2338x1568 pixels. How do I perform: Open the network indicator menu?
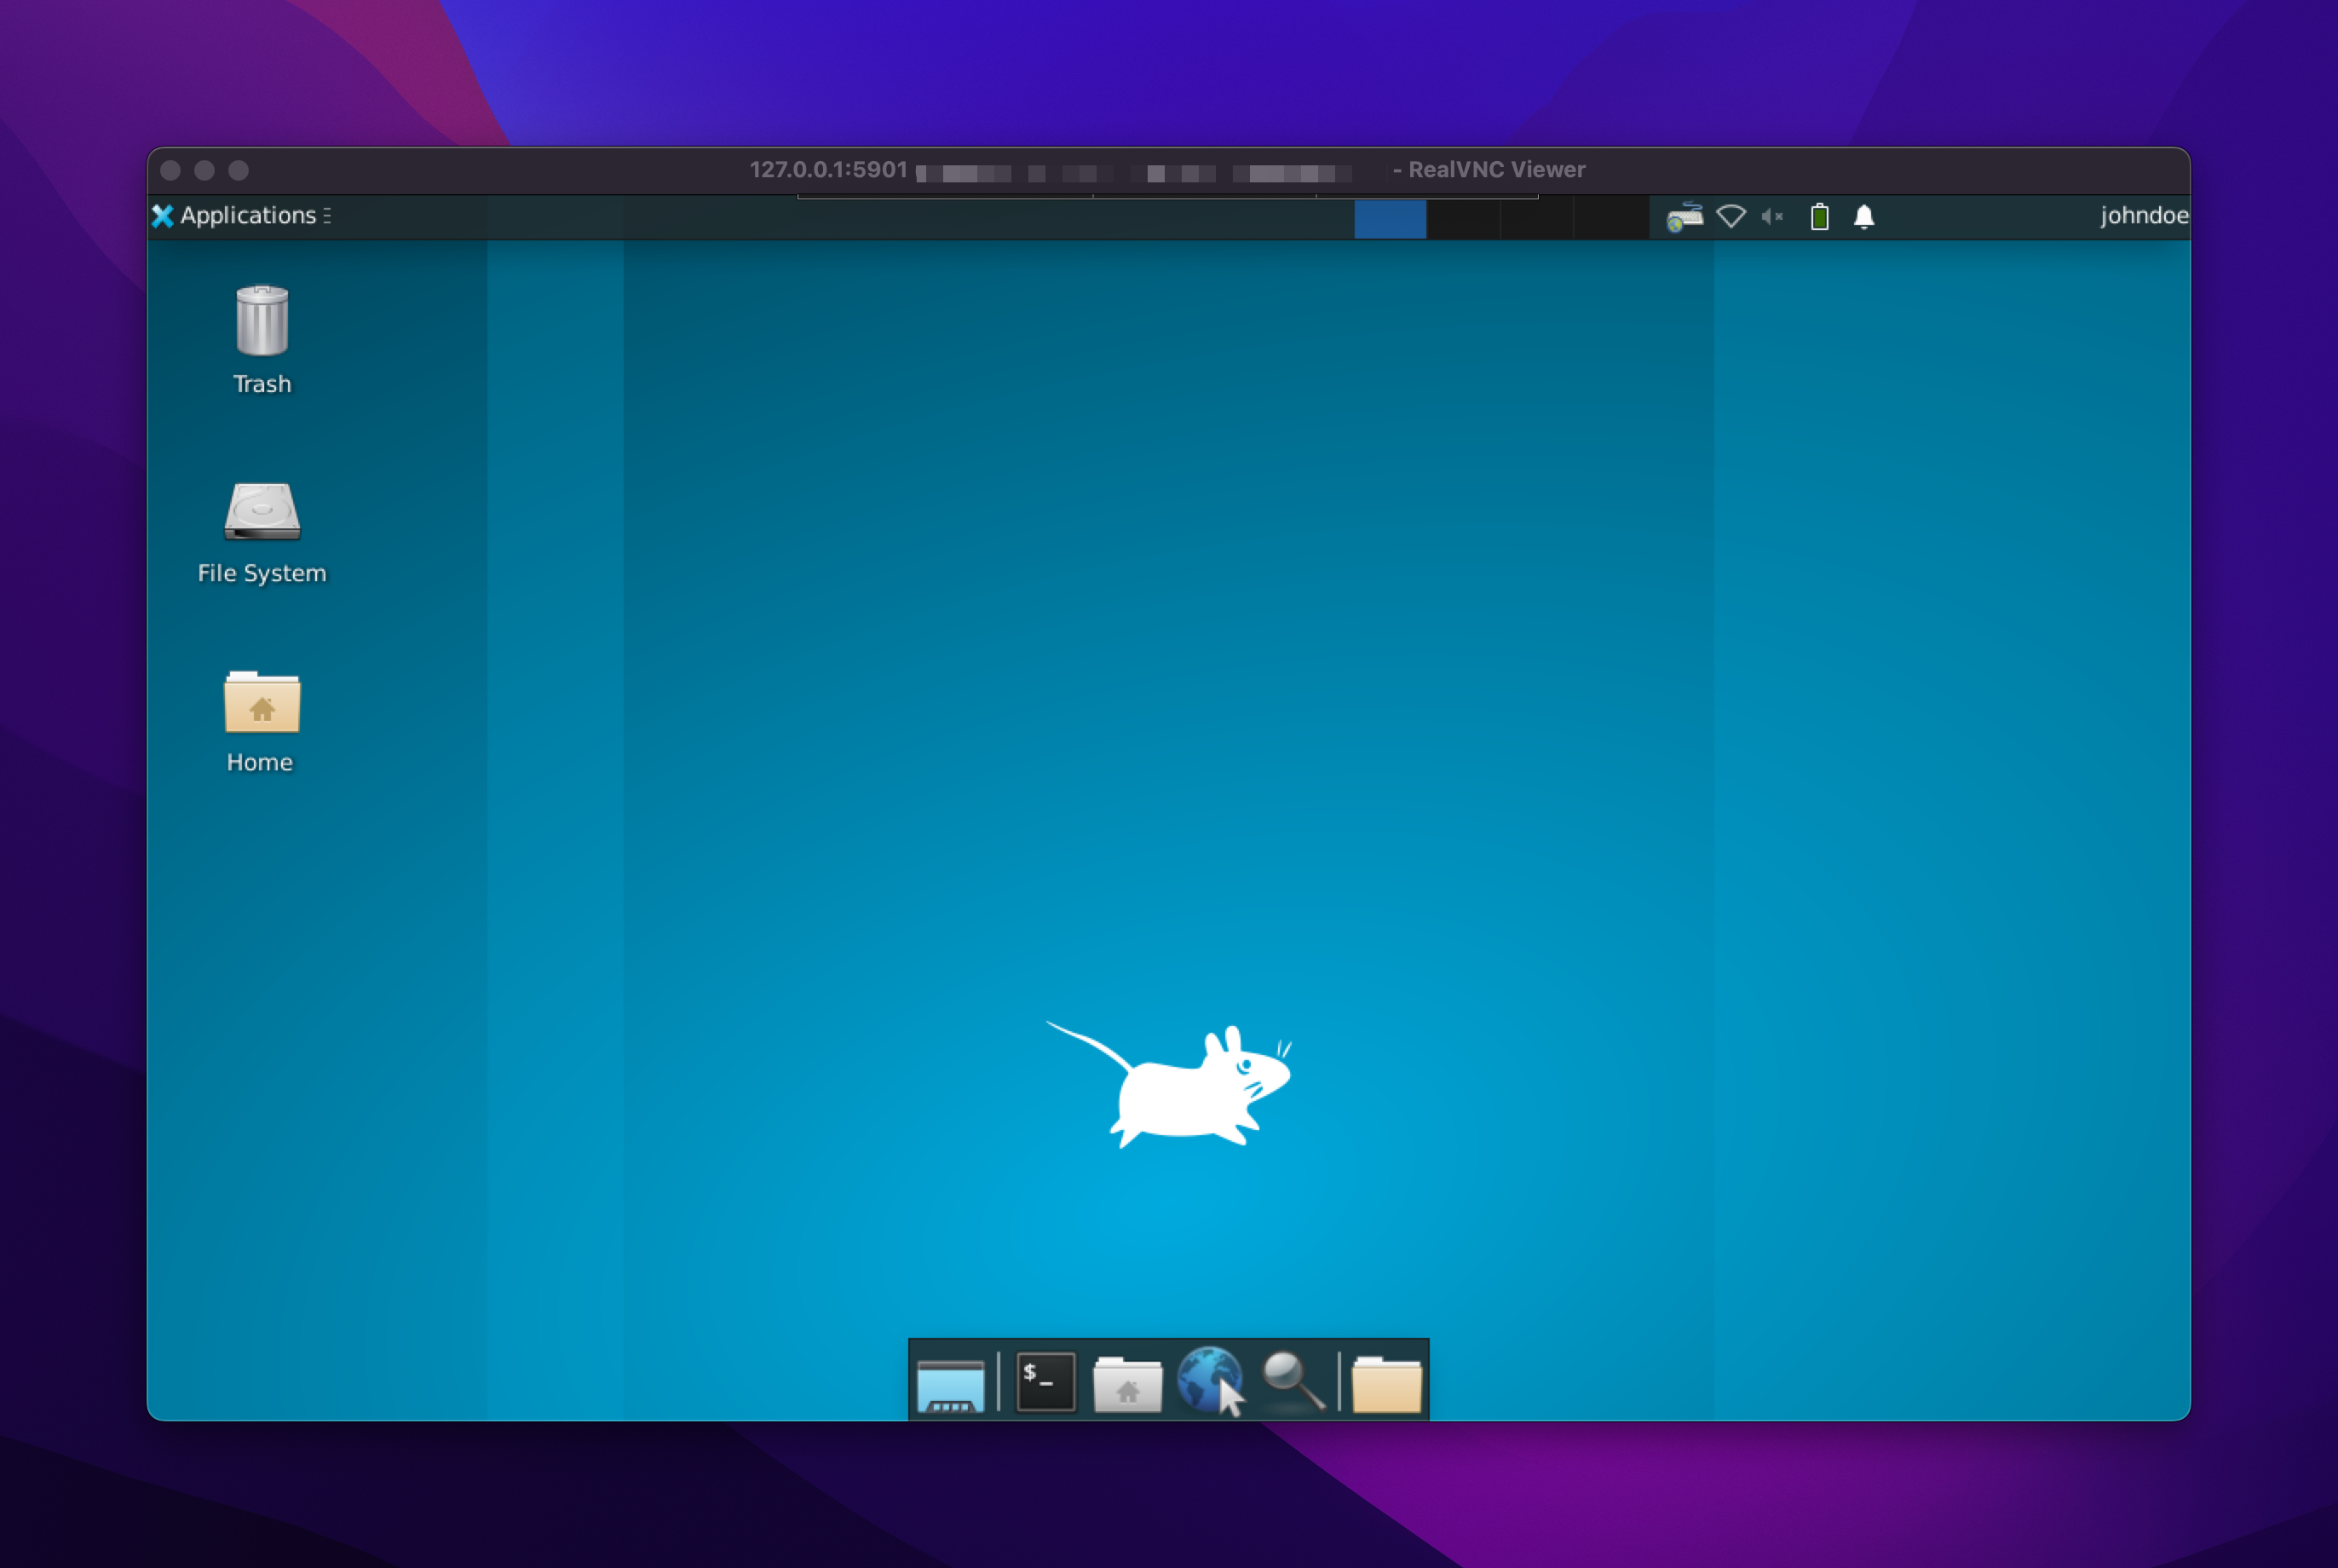coord(1730,217)
